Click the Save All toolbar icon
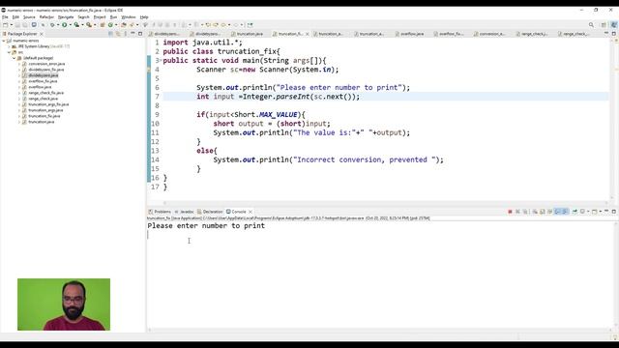Viewport: 619px width, 348px height. (x=25, y=25)
